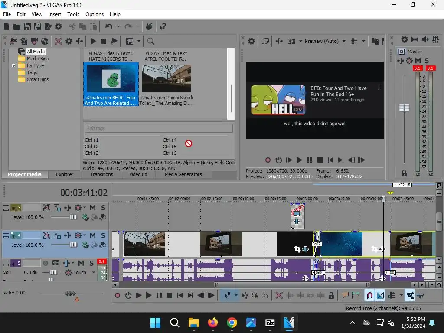Click the What's This help icon
The width and height of the screenshot is (444, 333).
[163, 26]
